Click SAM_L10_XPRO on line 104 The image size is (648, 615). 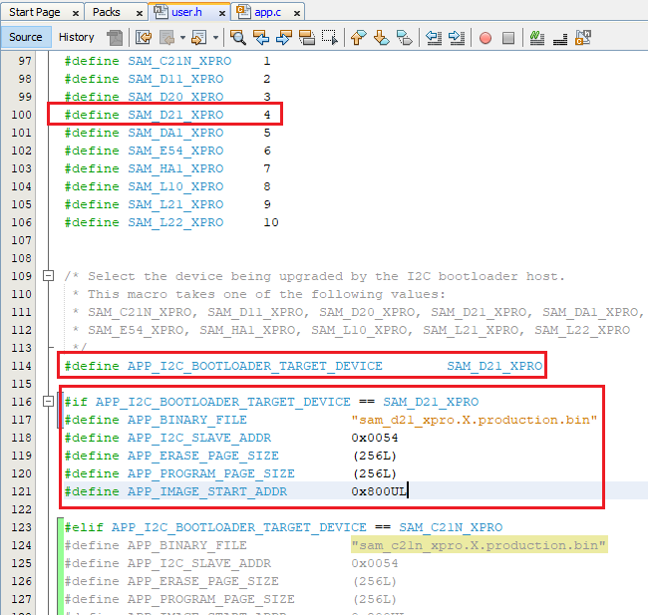[x=175, y=186]
